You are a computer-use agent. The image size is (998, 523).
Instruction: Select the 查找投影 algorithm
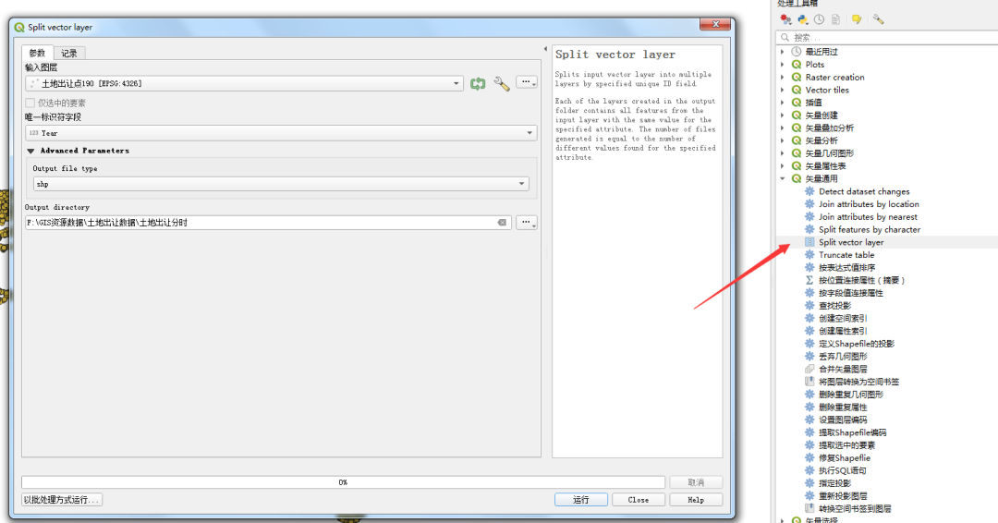coord(834,306)
